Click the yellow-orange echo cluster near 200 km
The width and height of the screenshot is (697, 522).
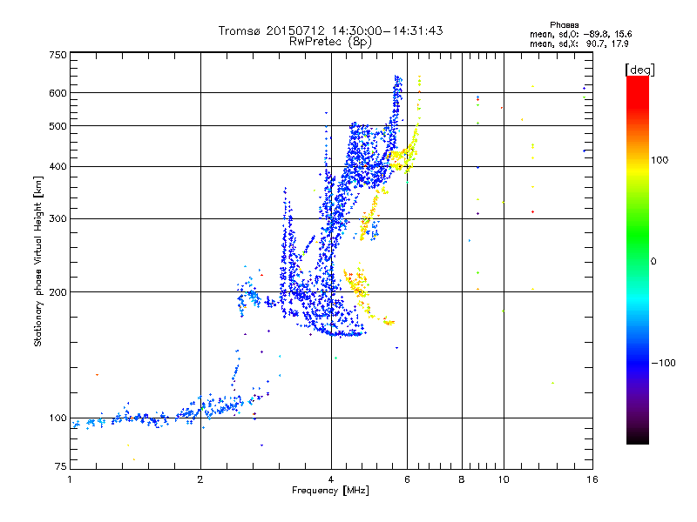tap(358, 284)
